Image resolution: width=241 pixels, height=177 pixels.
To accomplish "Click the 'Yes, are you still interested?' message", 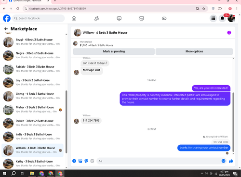I will pos(211,88).
